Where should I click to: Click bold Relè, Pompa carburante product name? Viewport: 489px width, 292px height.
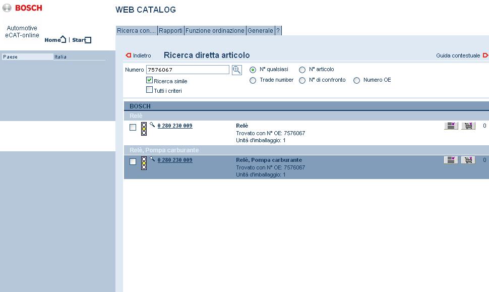click(269, 160)
